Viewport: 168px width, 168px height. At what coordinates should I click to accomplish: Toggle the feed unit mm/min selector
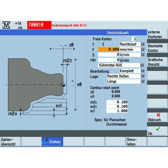[x=143, y=49]
